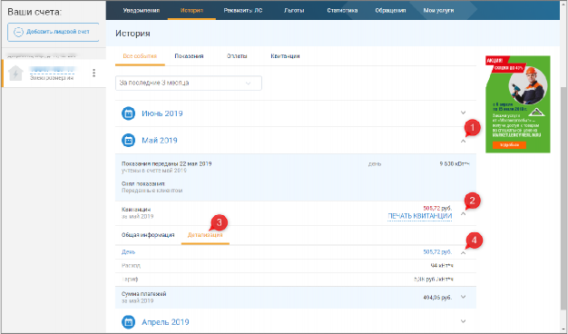Viewport: 568px width, 334px height.
Task: Click the 9 630 кВт*ч reading value
Action: [x=455, y=163]
